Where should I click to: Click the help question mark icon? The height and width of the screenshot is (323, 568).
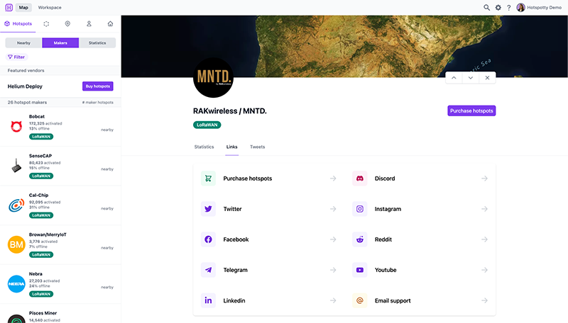click(508, 7)
